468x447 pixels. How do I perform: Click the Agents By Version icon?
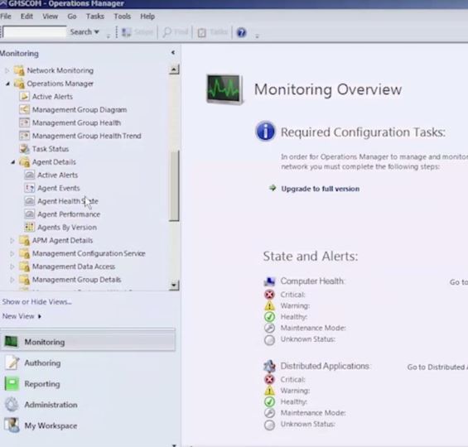click(x=29, y=227)
